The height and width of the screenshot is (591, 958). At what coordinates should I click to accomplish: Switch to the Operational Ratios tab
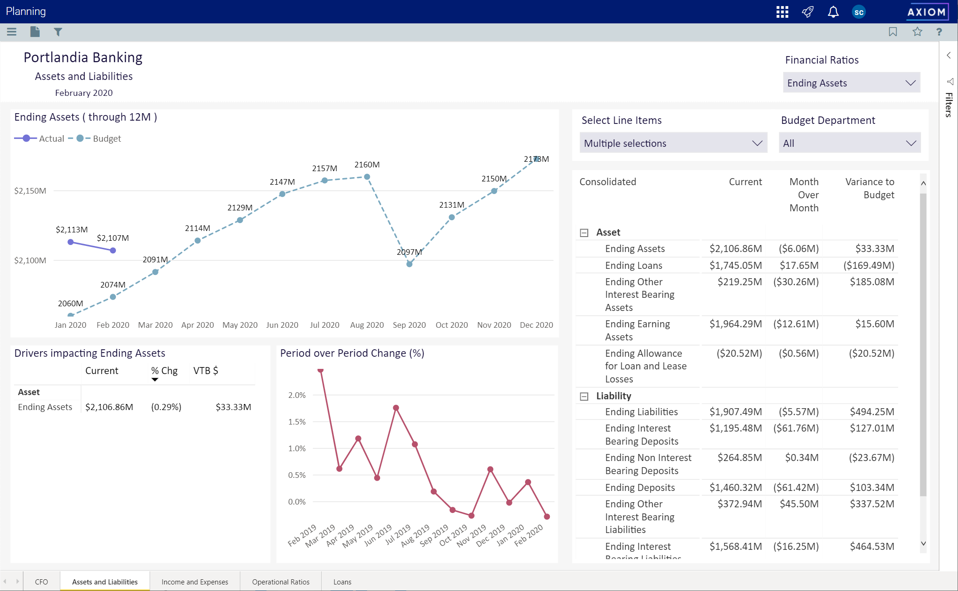[x=281, y=582]
